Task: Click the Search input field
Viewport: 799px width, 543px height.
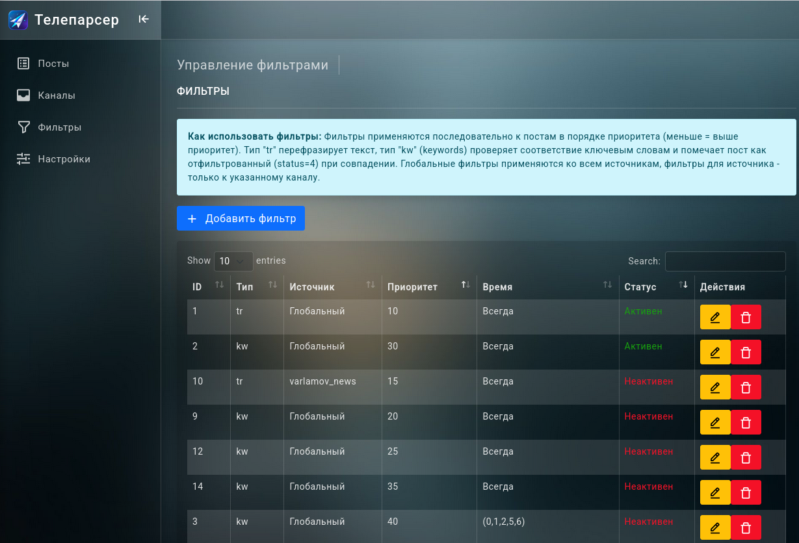Action: coord(726,261)
